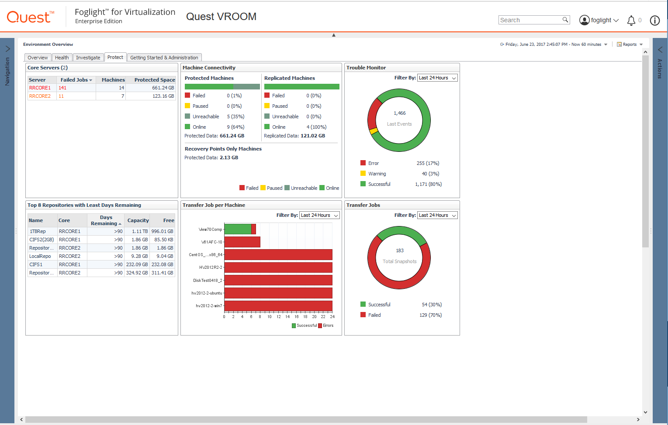The height and width of the screenshot is (425, 668).
Task: Click in the Search input field
Action: [x=530, y=20]
